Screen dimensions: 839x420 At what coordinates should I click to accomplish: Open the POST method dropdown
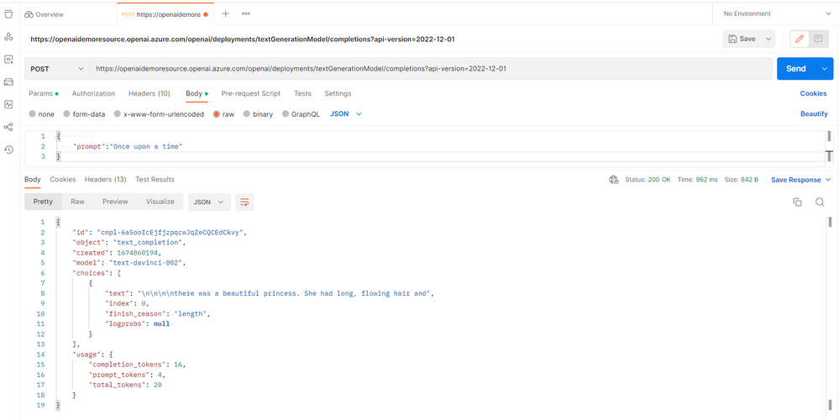tap(57, 69)
